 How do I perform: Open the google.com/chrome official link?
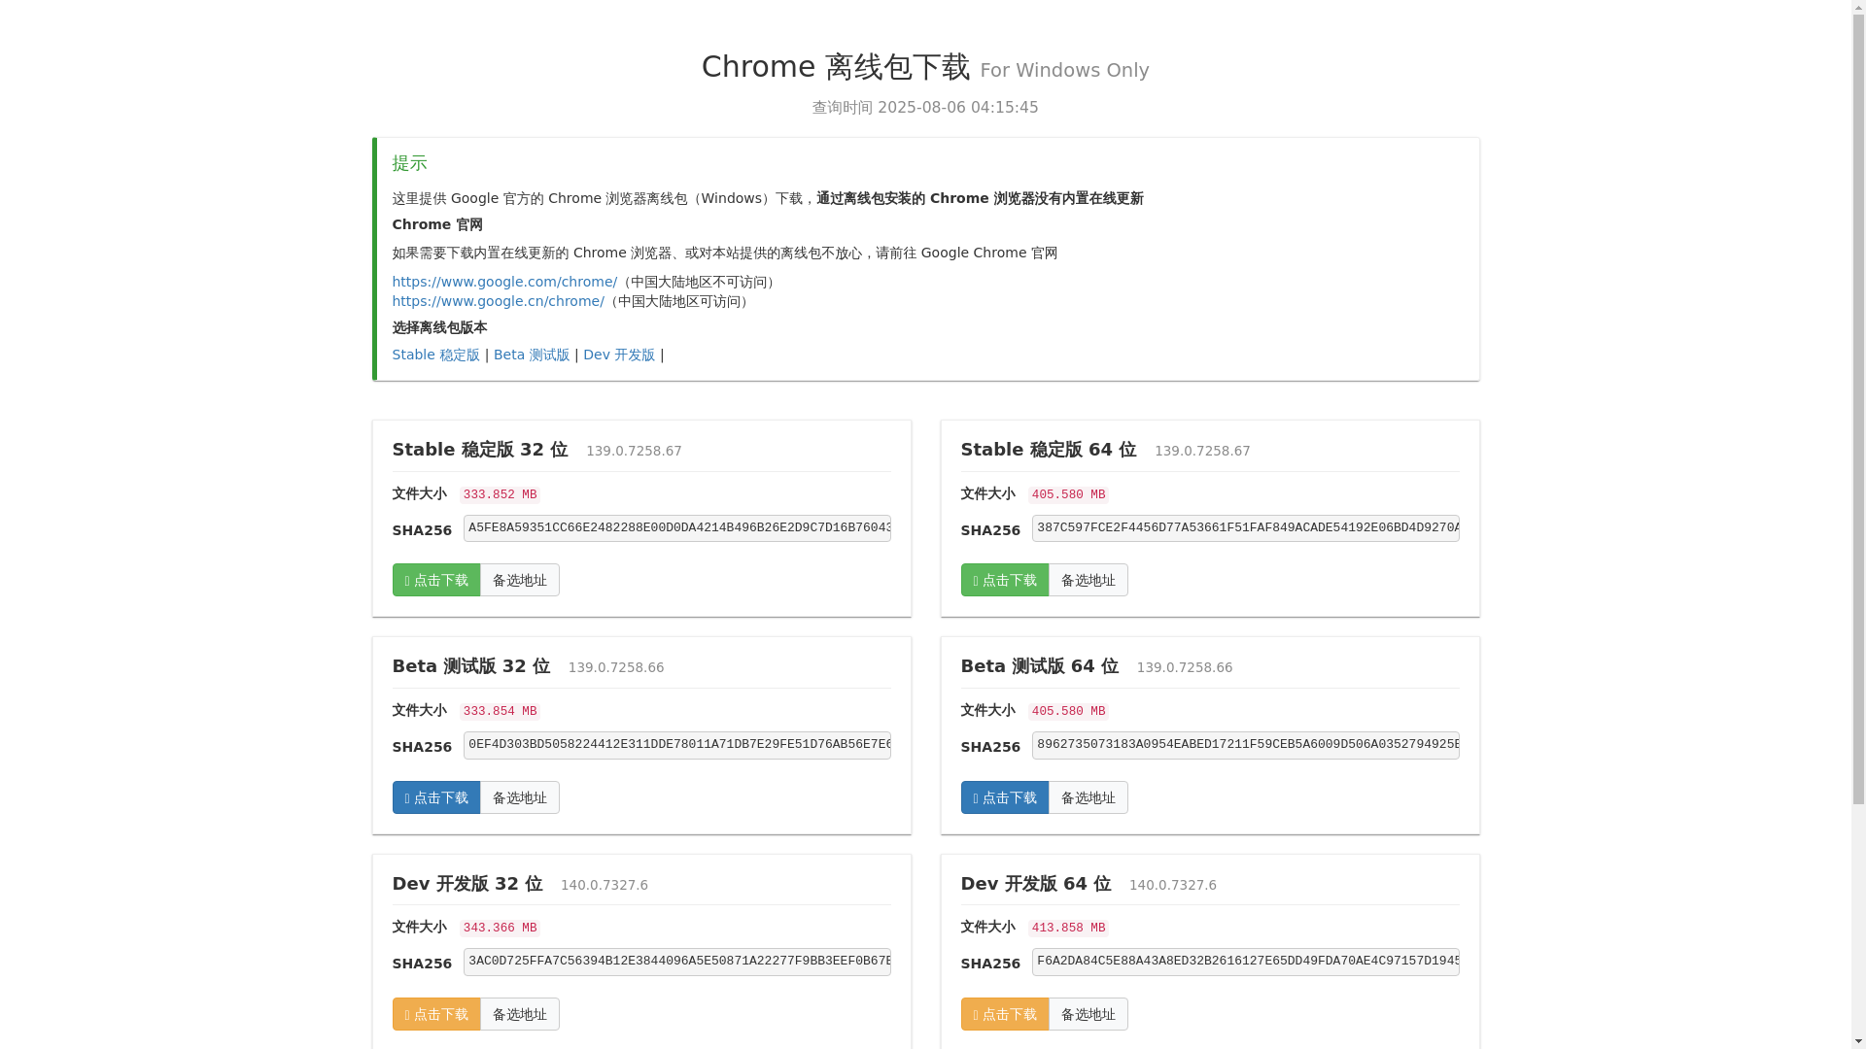coord(504,282)
